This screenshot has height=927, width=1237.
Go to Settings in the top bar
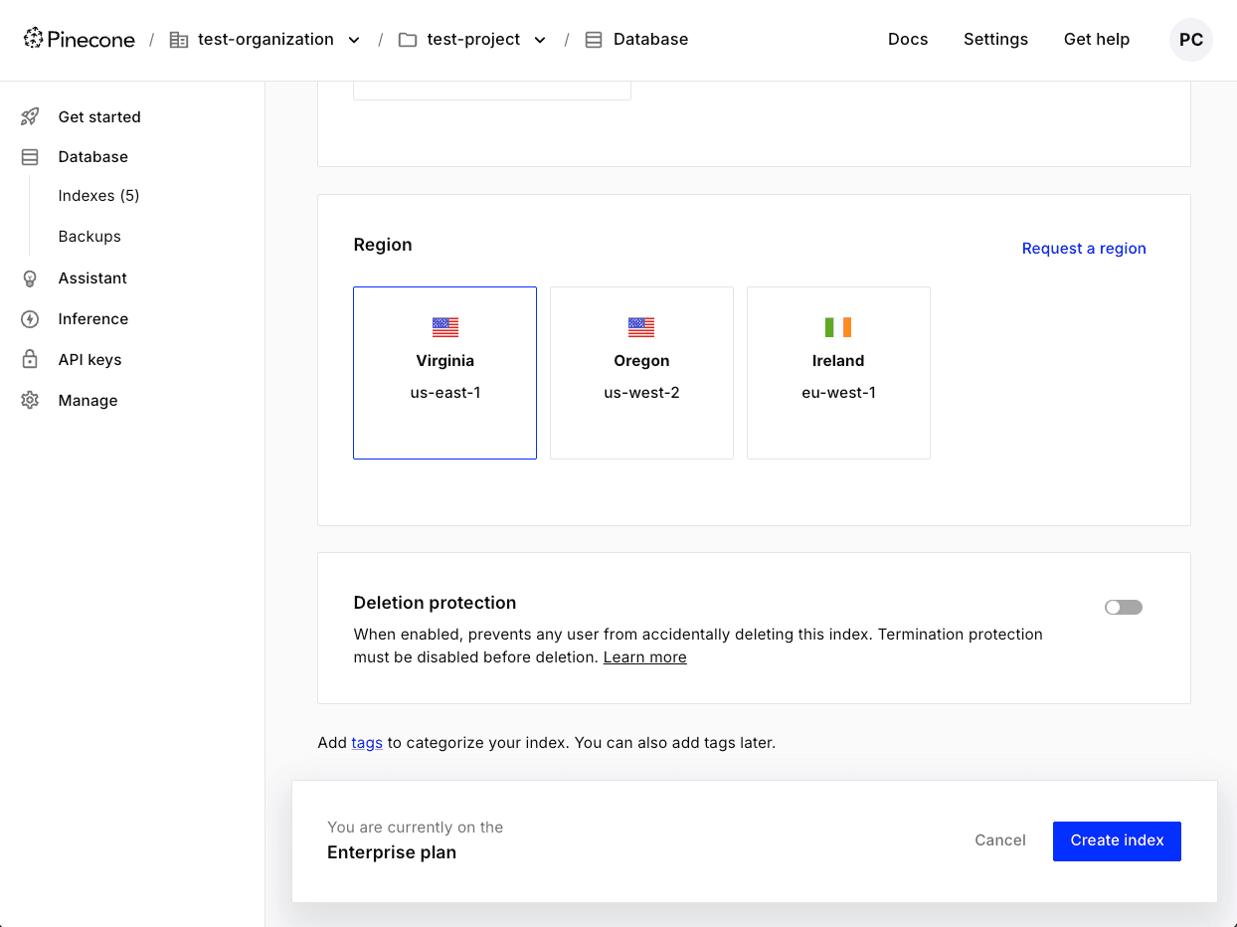coord(995,39)
